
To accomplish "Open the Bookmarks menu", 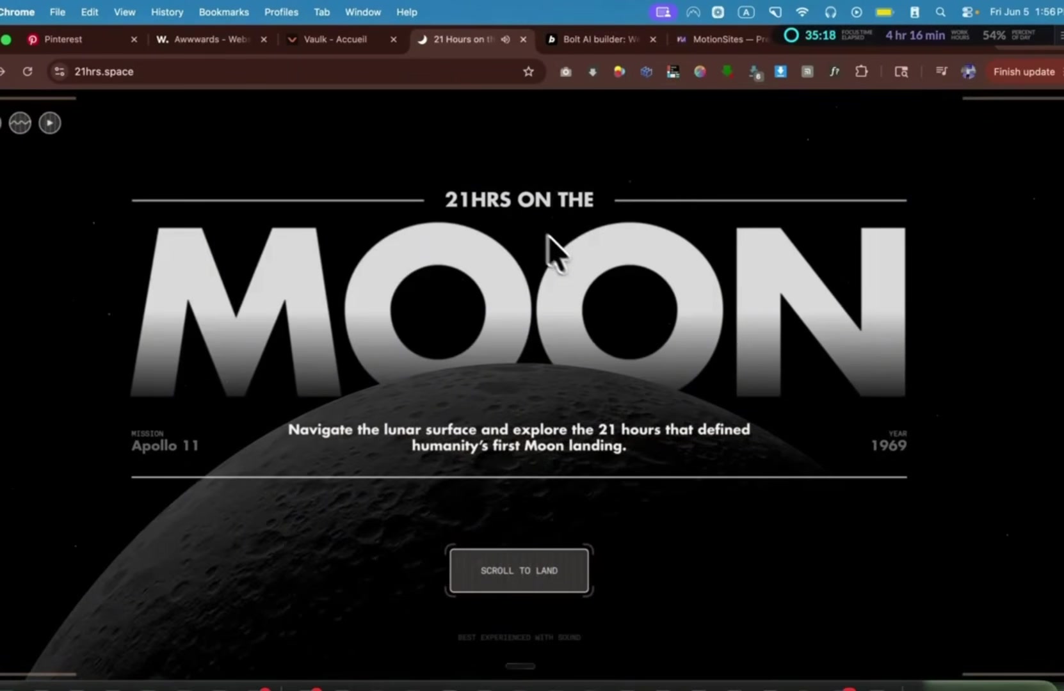I will 223,12.
